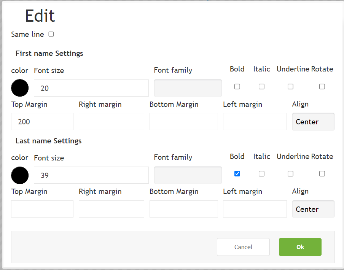The height and width of the screenshot is (270, 344).
Task: Open Last name color swatch
Action: click(20, 175)
